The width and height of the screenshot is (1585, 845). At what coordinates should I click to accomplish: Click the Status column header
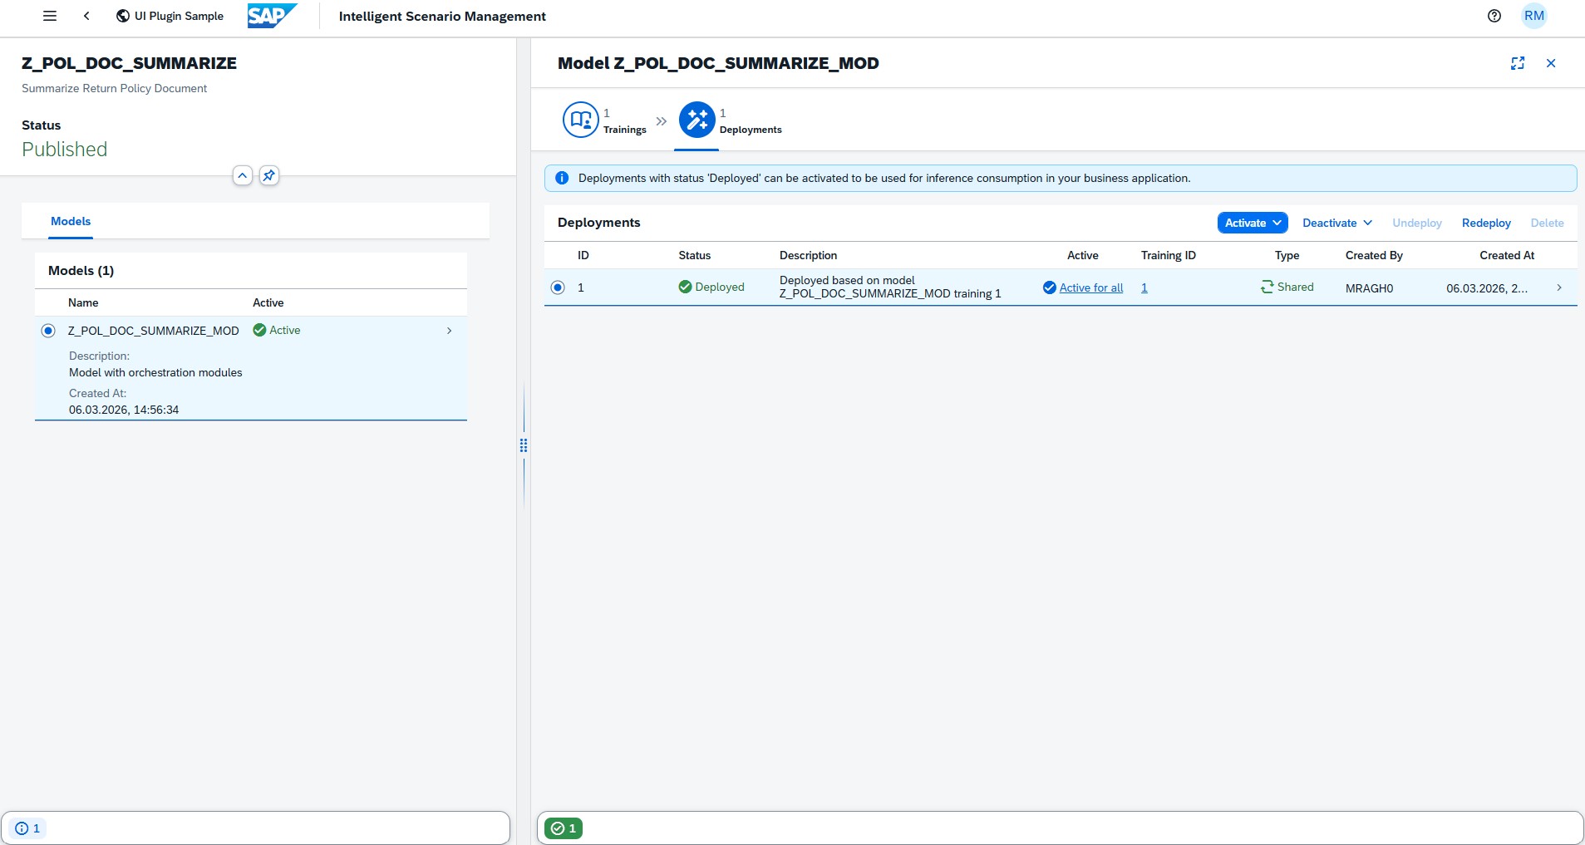tap(695, 255)
